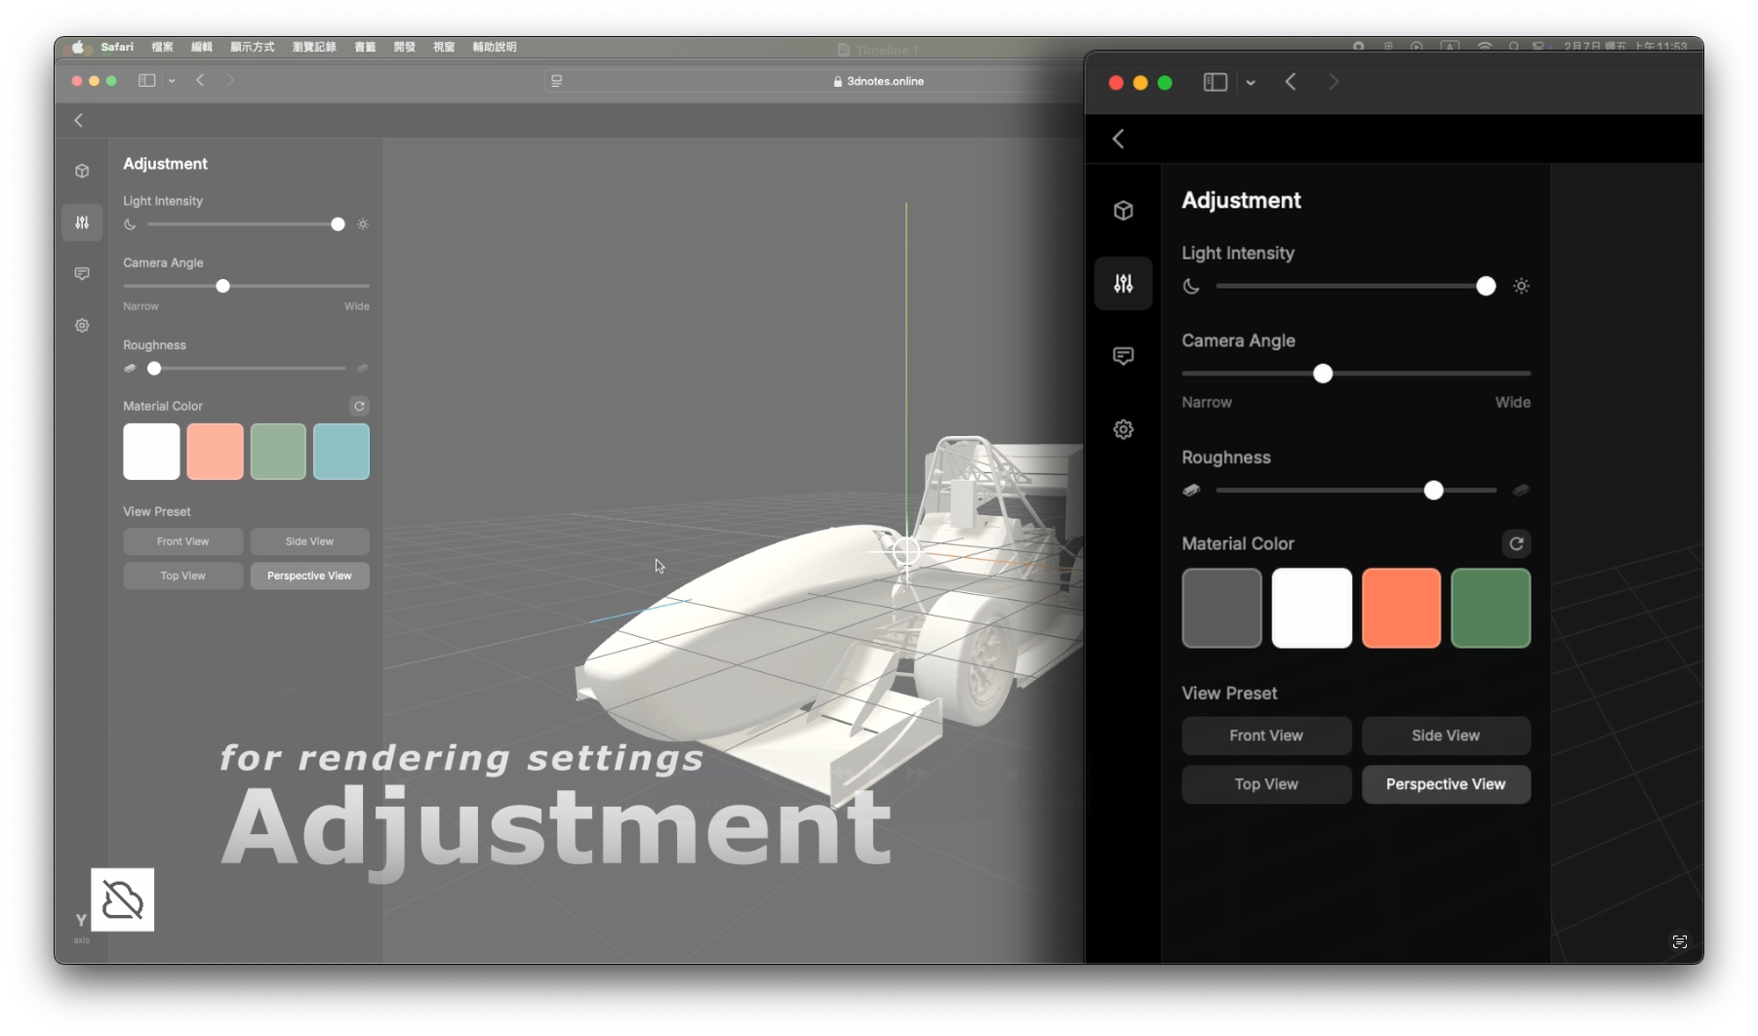Choose the light blue swatch in the back Safari window

point(341,451)
